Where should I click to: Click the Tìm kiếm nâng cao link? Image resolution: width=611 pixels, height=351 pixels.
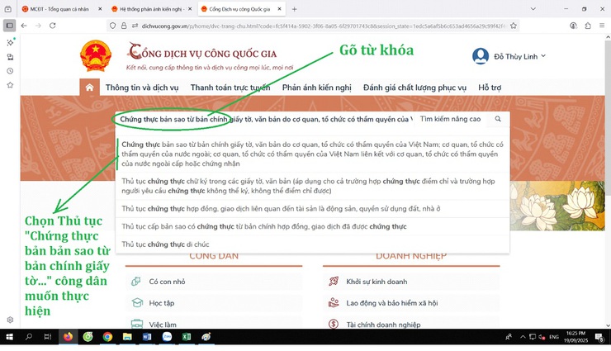pyautogui.click(x=450, y=119)
